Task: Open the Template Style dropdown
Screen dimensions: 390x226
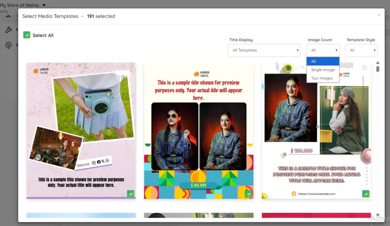Action: pyautogui.click(x=361, y=50)
